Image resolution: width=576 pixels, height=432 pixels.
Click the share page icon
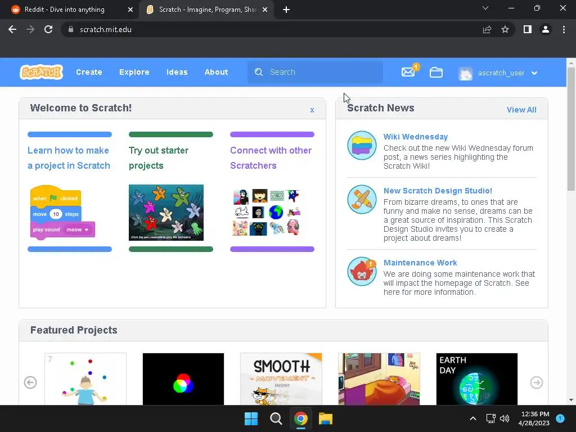pyautogui.click(x=487, y=29)
